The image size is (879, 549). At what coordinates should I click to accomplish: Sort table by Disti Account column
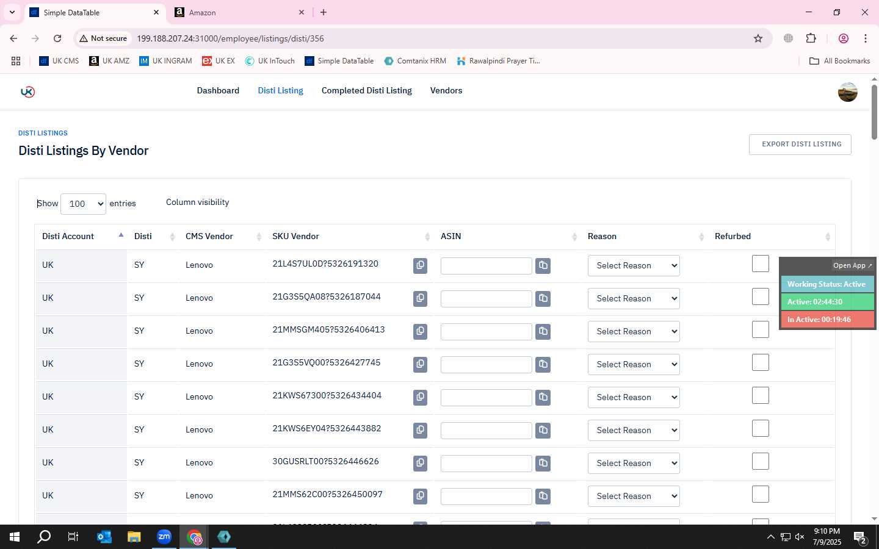(x=81, y=237)
